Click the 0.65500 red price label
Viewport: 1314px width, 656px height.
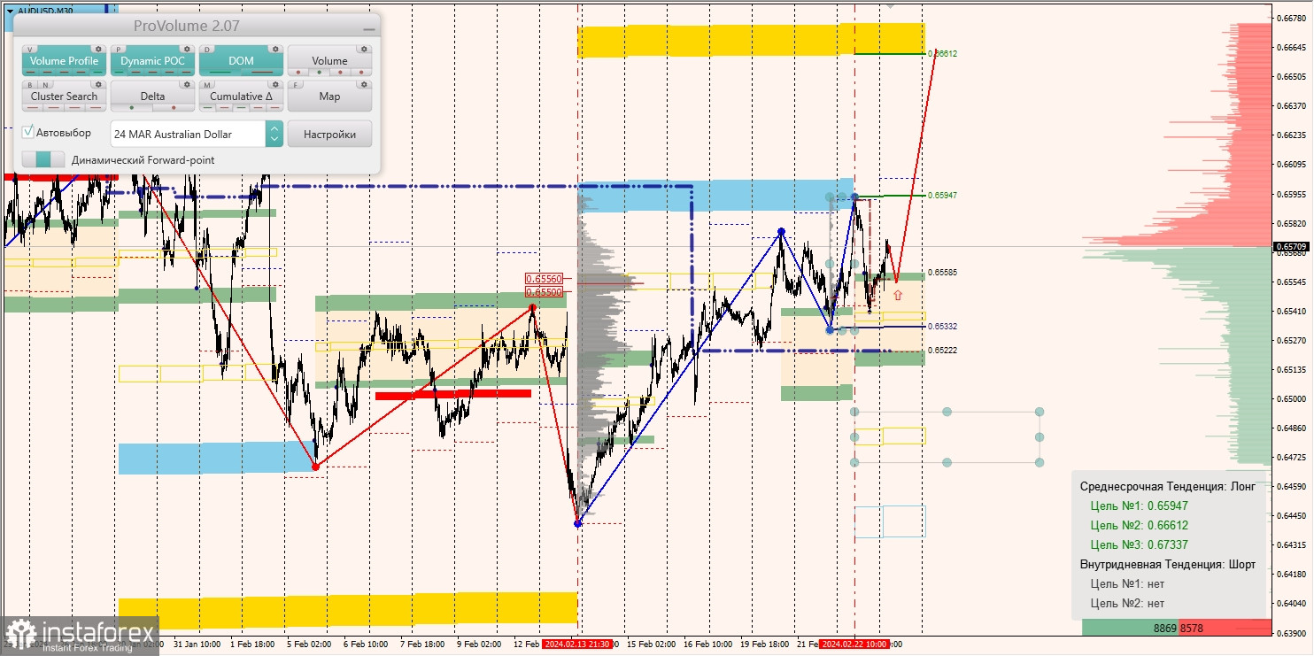coord(544,291)
